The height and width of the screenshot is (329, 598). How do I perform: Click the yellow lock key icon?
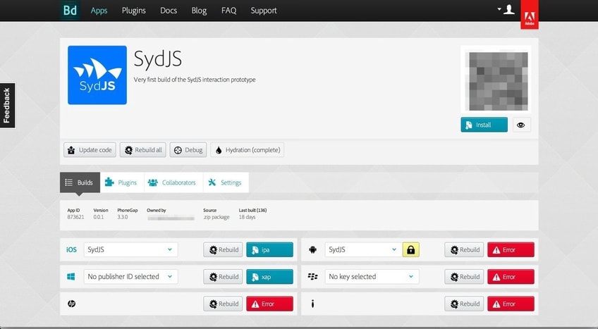(410, 250)
